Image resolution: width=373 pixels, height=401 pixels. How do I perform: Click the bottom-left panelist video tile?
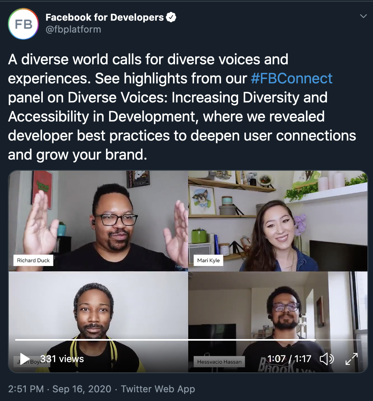(x=98, y=322)
